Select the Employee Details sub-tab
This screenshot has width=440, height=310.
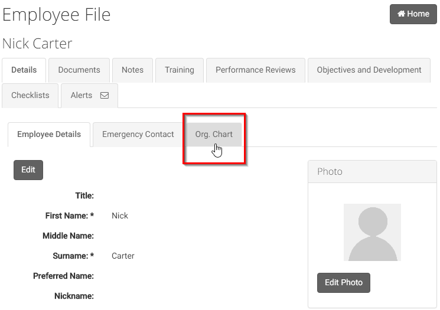49,135
